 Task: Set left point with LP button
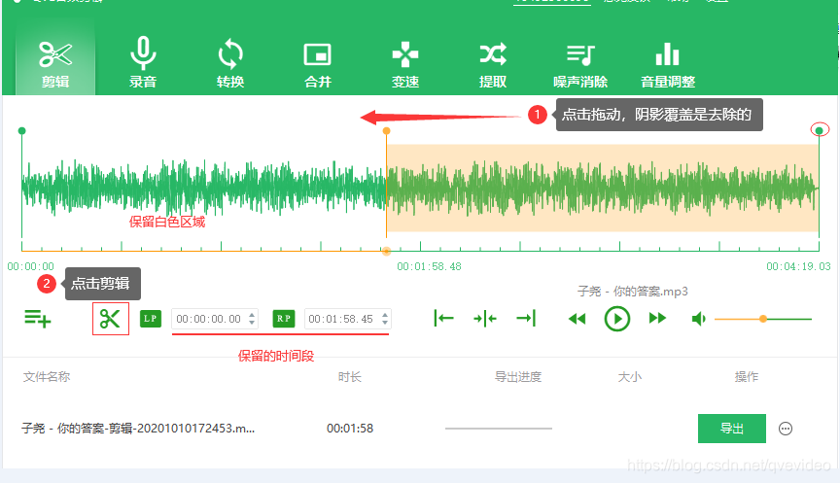point(151,319)
